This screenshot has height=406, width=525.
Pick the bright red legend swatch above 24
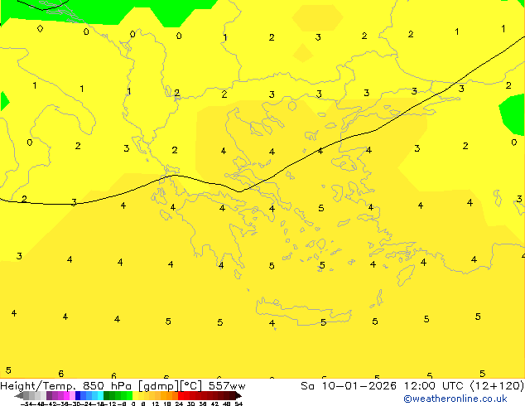pos(181,395)
